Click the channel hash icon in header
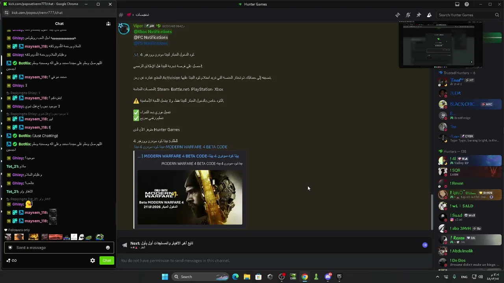This screenshot has height=283, width=504. [121, 15]
